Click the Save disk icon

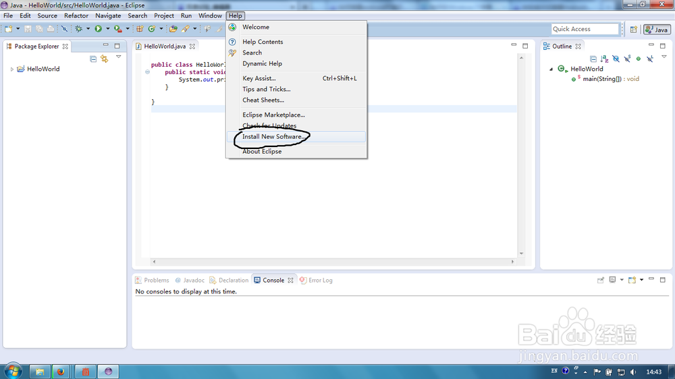click(x=28, y=29)
